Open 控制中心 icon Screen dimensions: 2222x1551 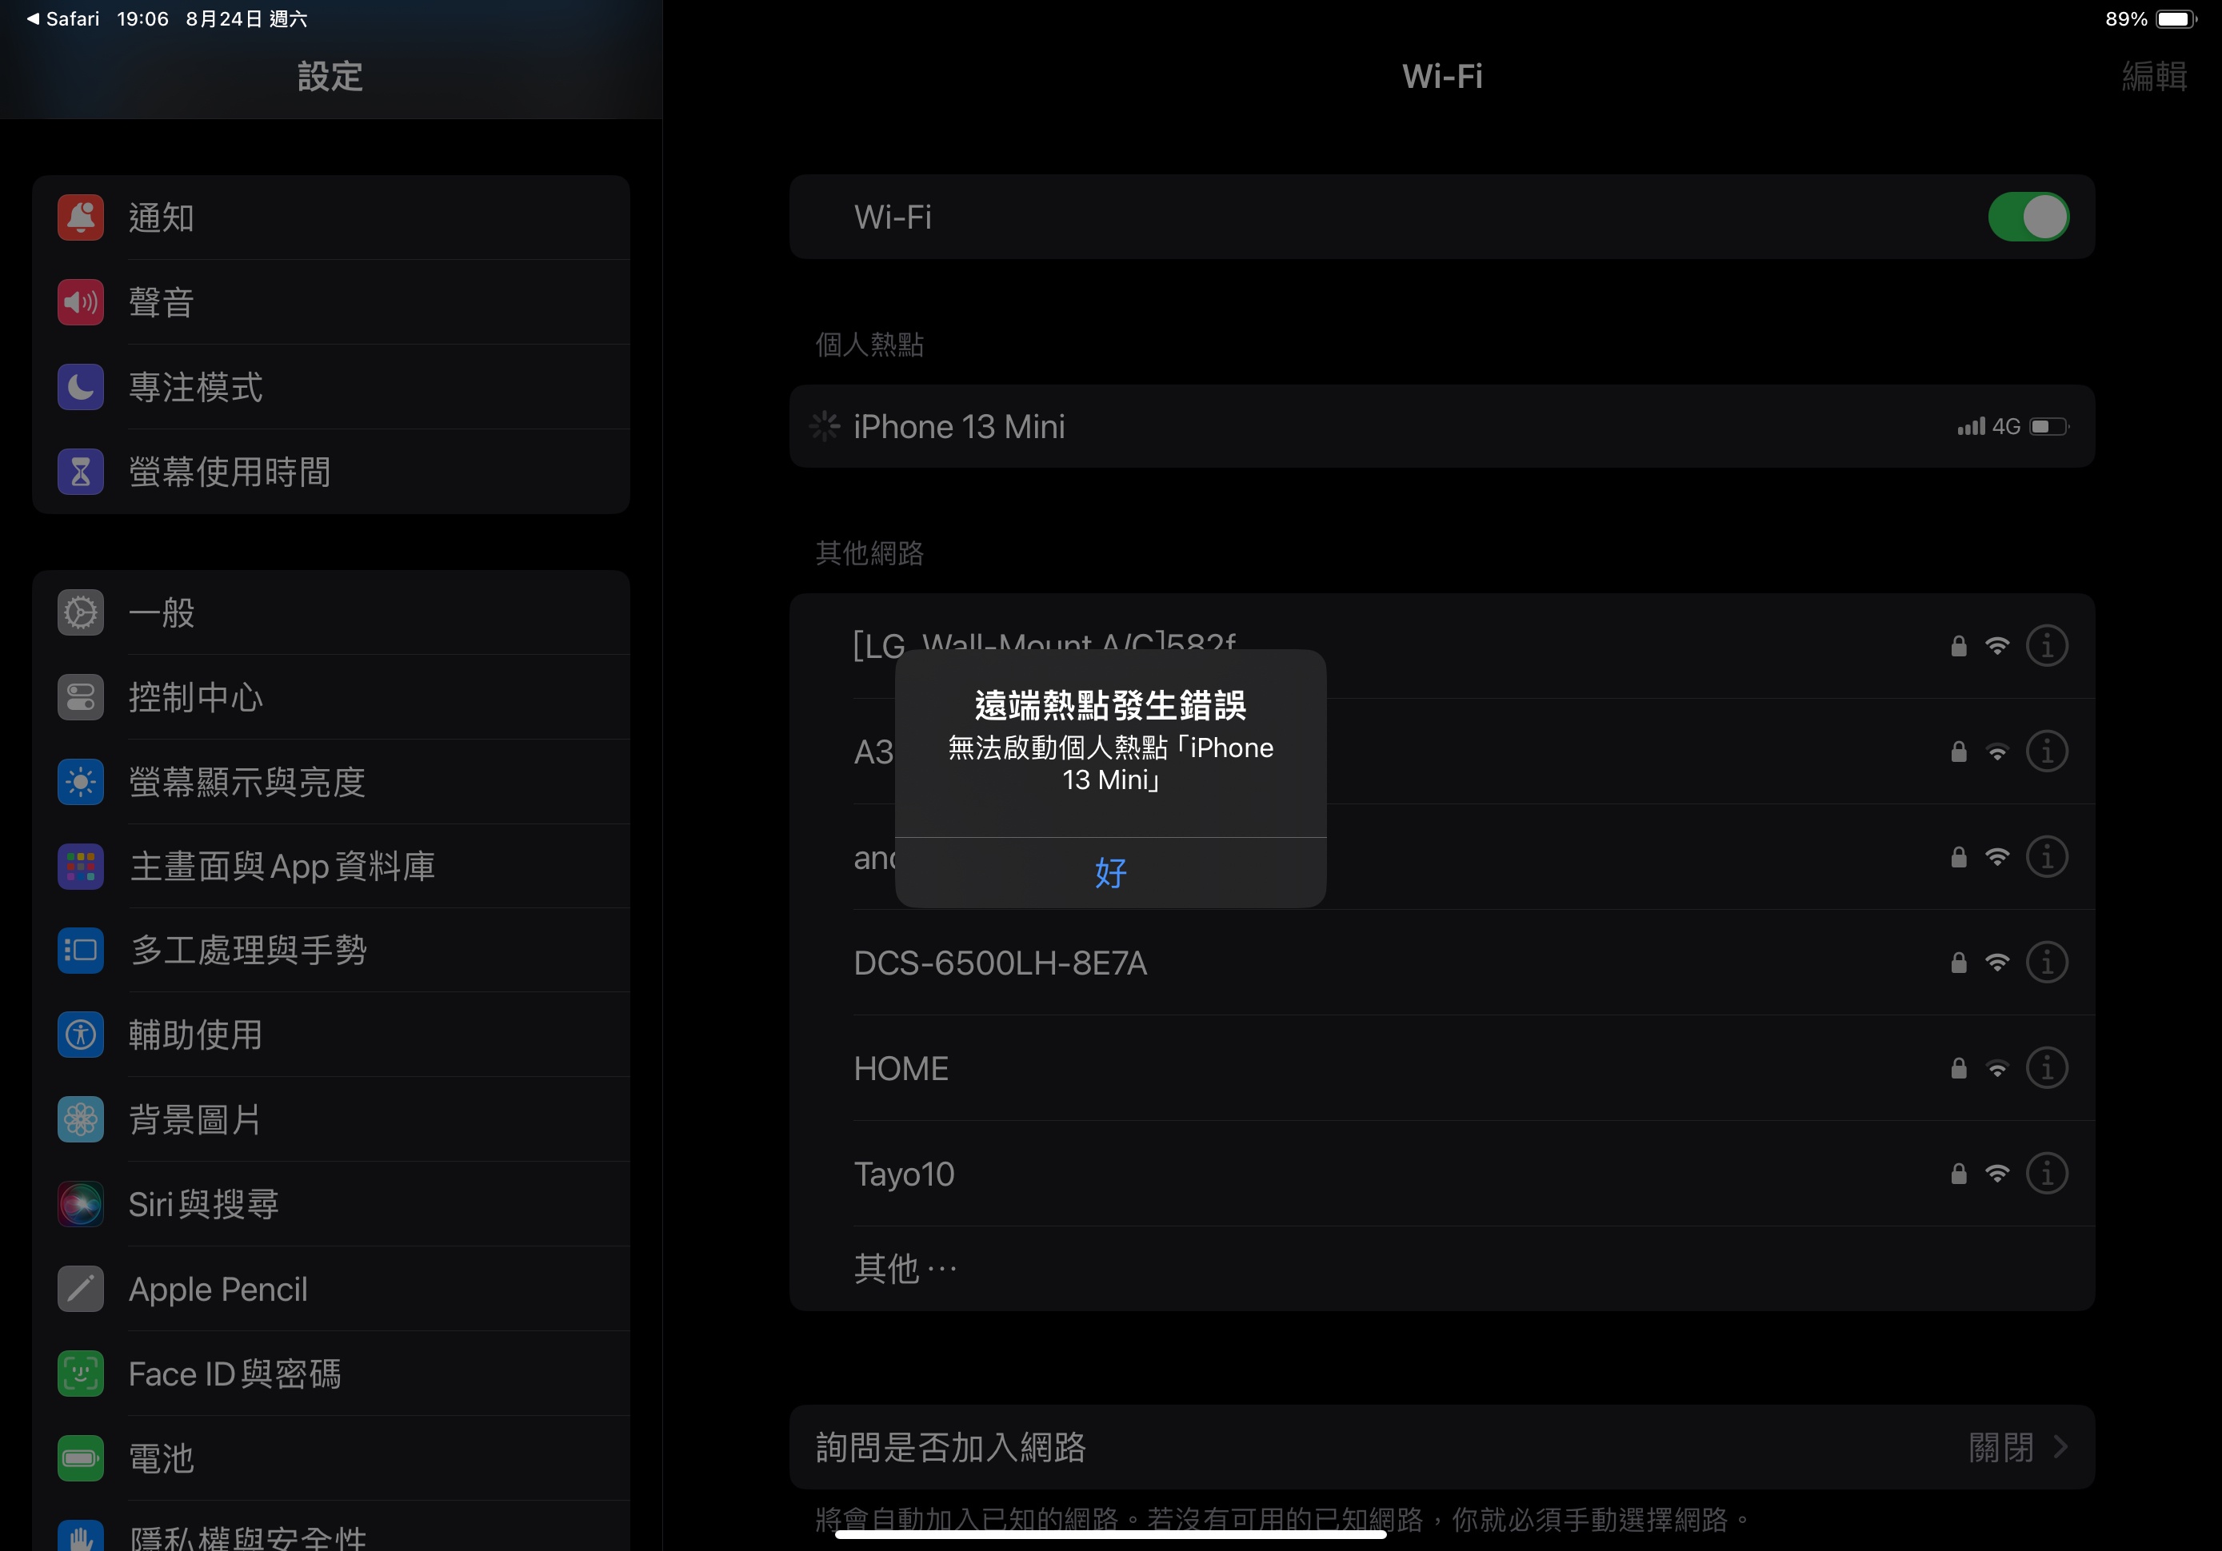80,698
